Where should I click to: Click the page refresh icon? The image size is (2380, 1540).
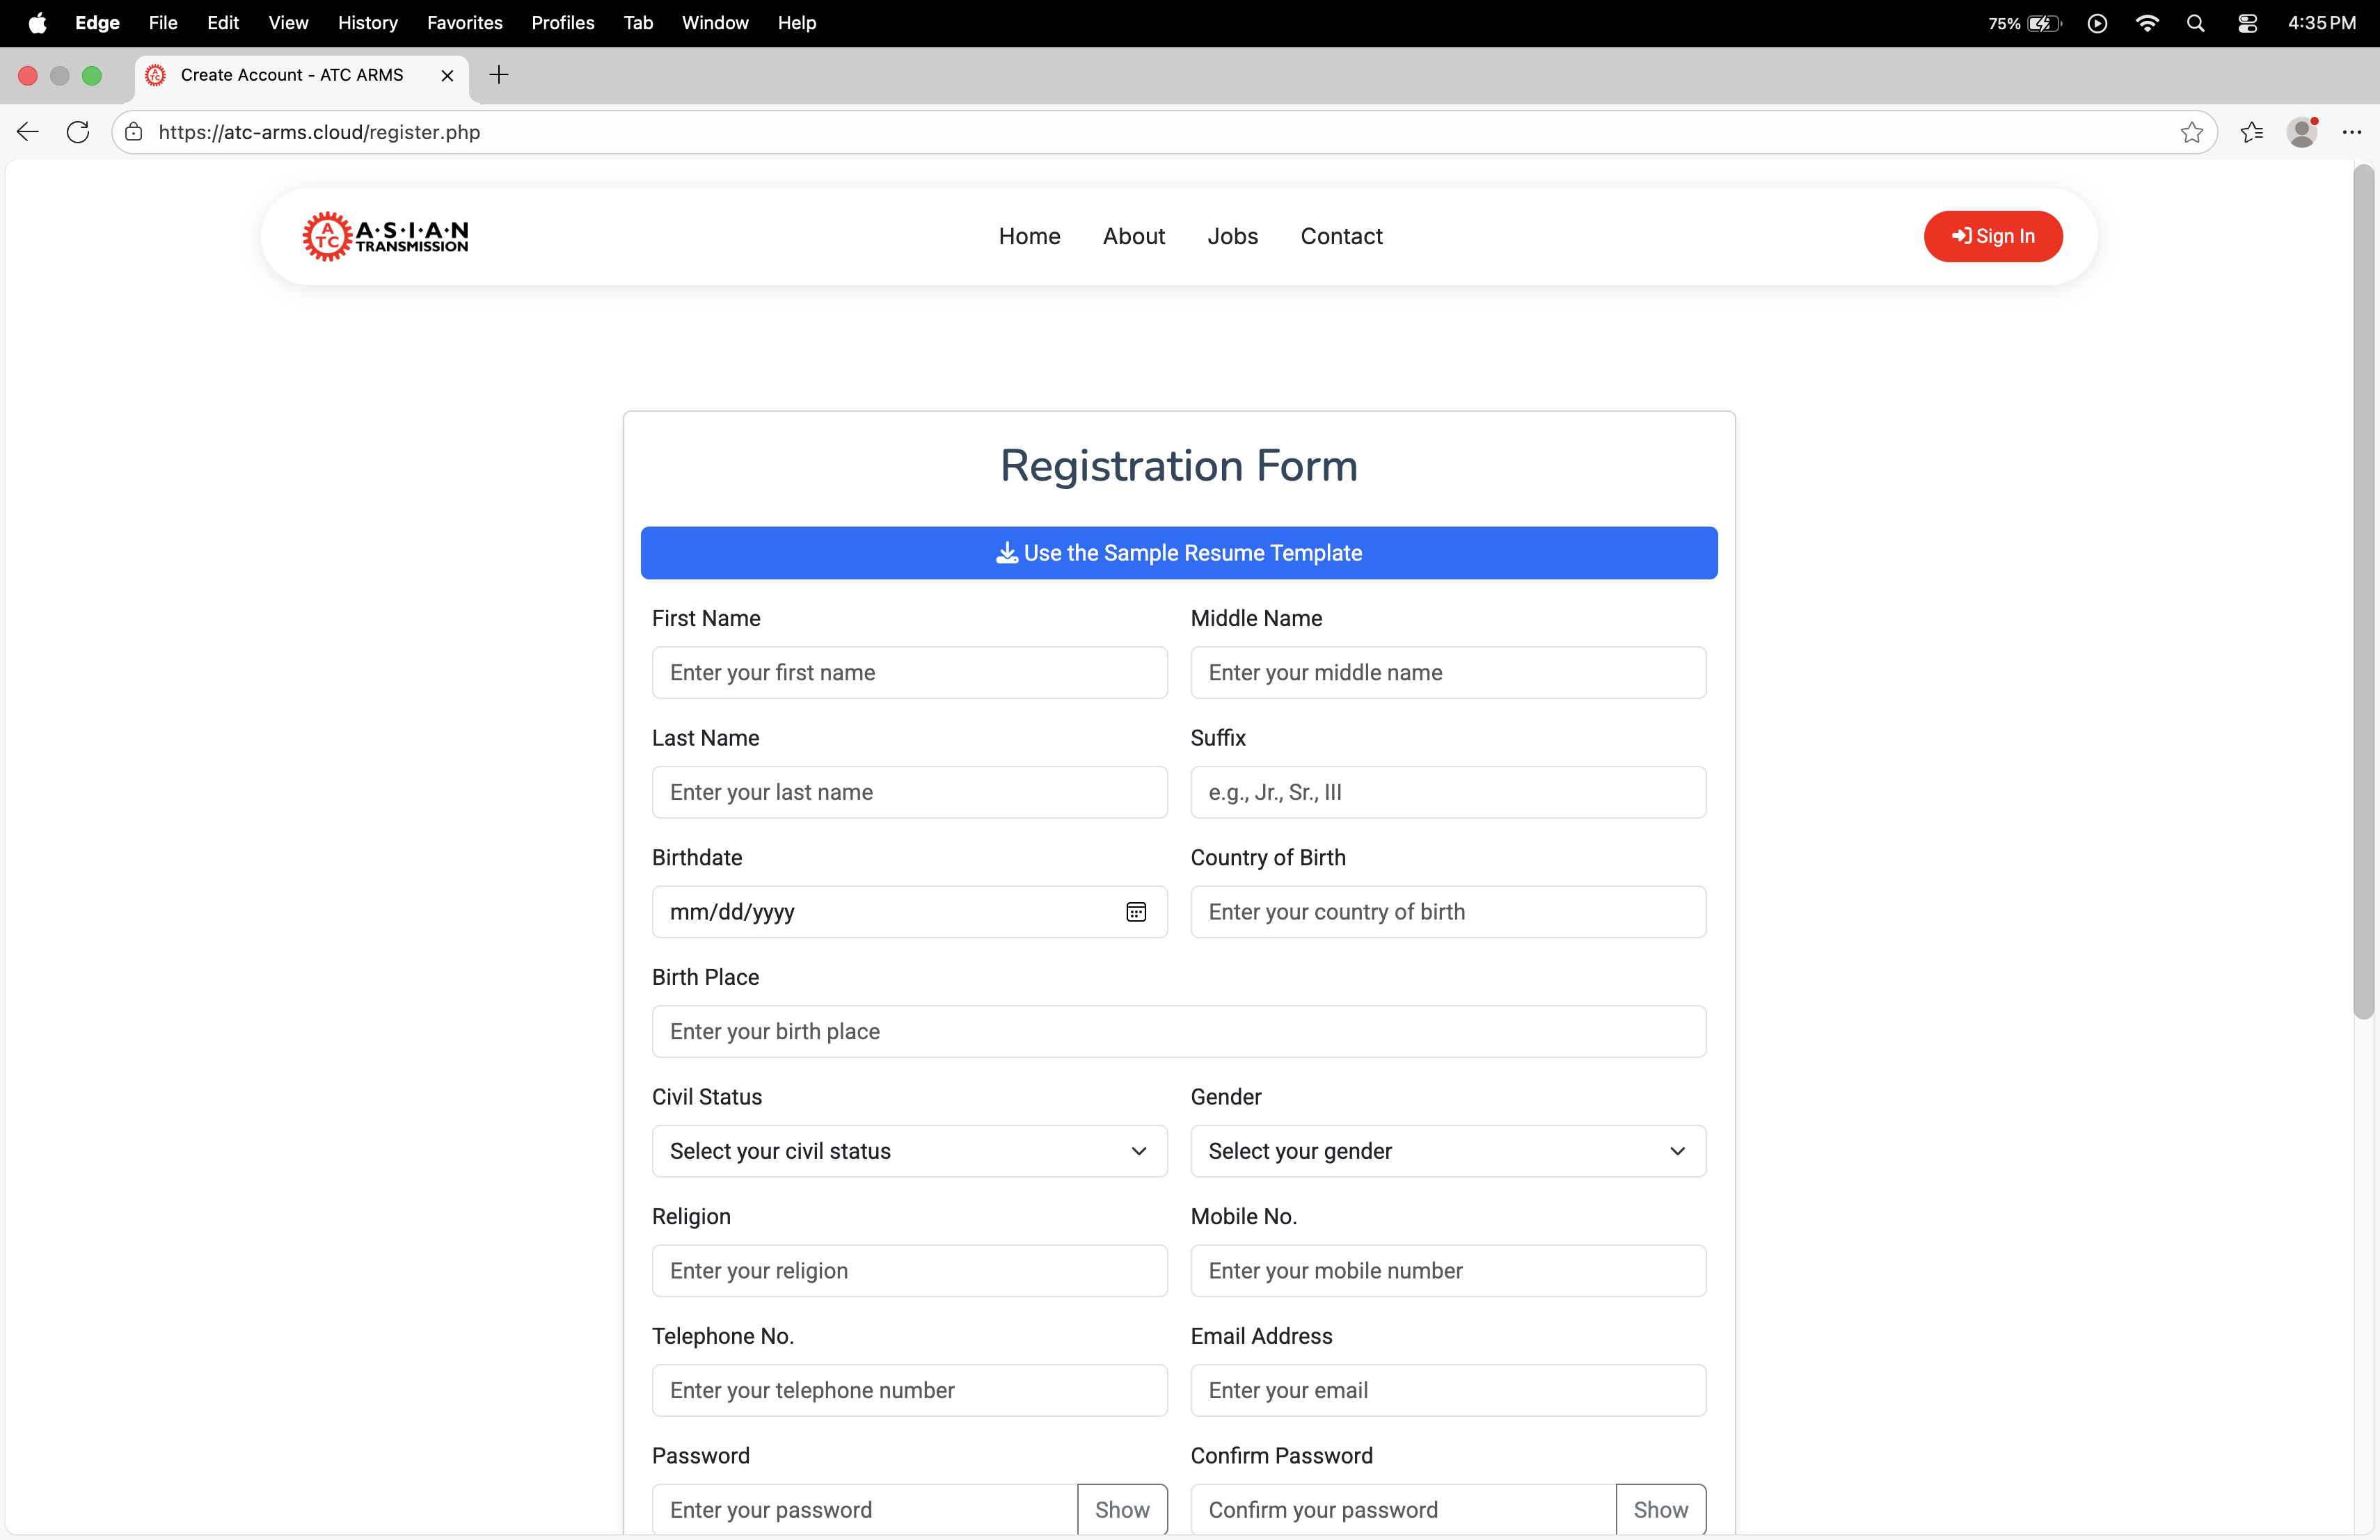tap(78, 132)
